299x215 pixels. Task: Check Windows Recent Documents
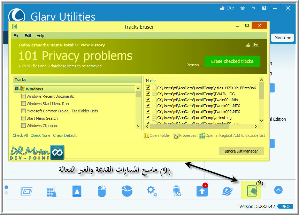[23, 96]
